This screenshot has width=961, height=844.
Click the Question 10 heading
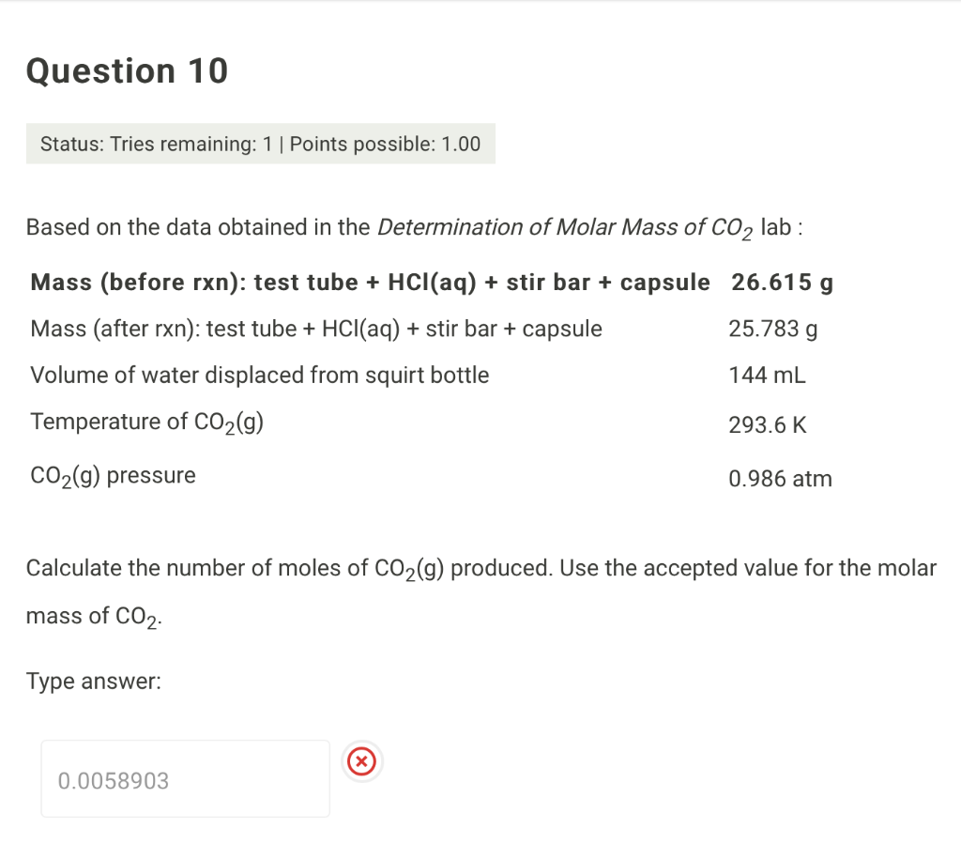(126, 70)
